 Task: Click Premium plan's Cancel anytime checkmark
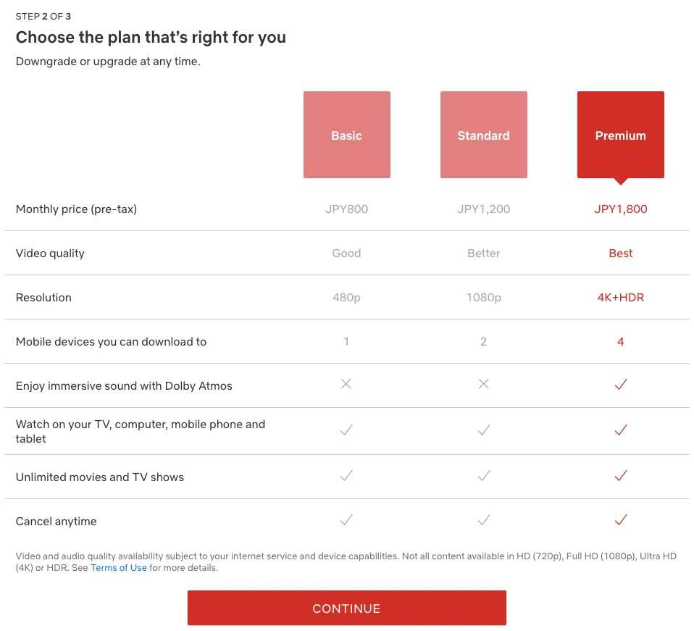click(x=620, y=520)
